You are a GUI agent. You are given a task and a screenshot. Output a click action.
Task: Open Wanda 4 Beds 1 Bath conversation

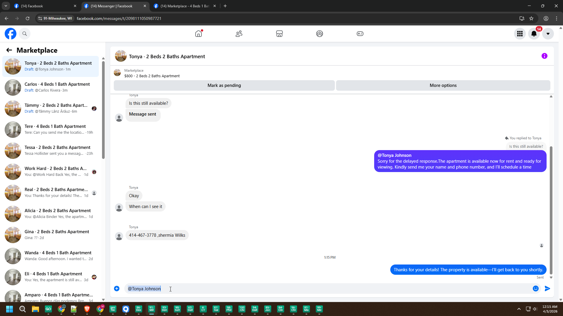51,256
